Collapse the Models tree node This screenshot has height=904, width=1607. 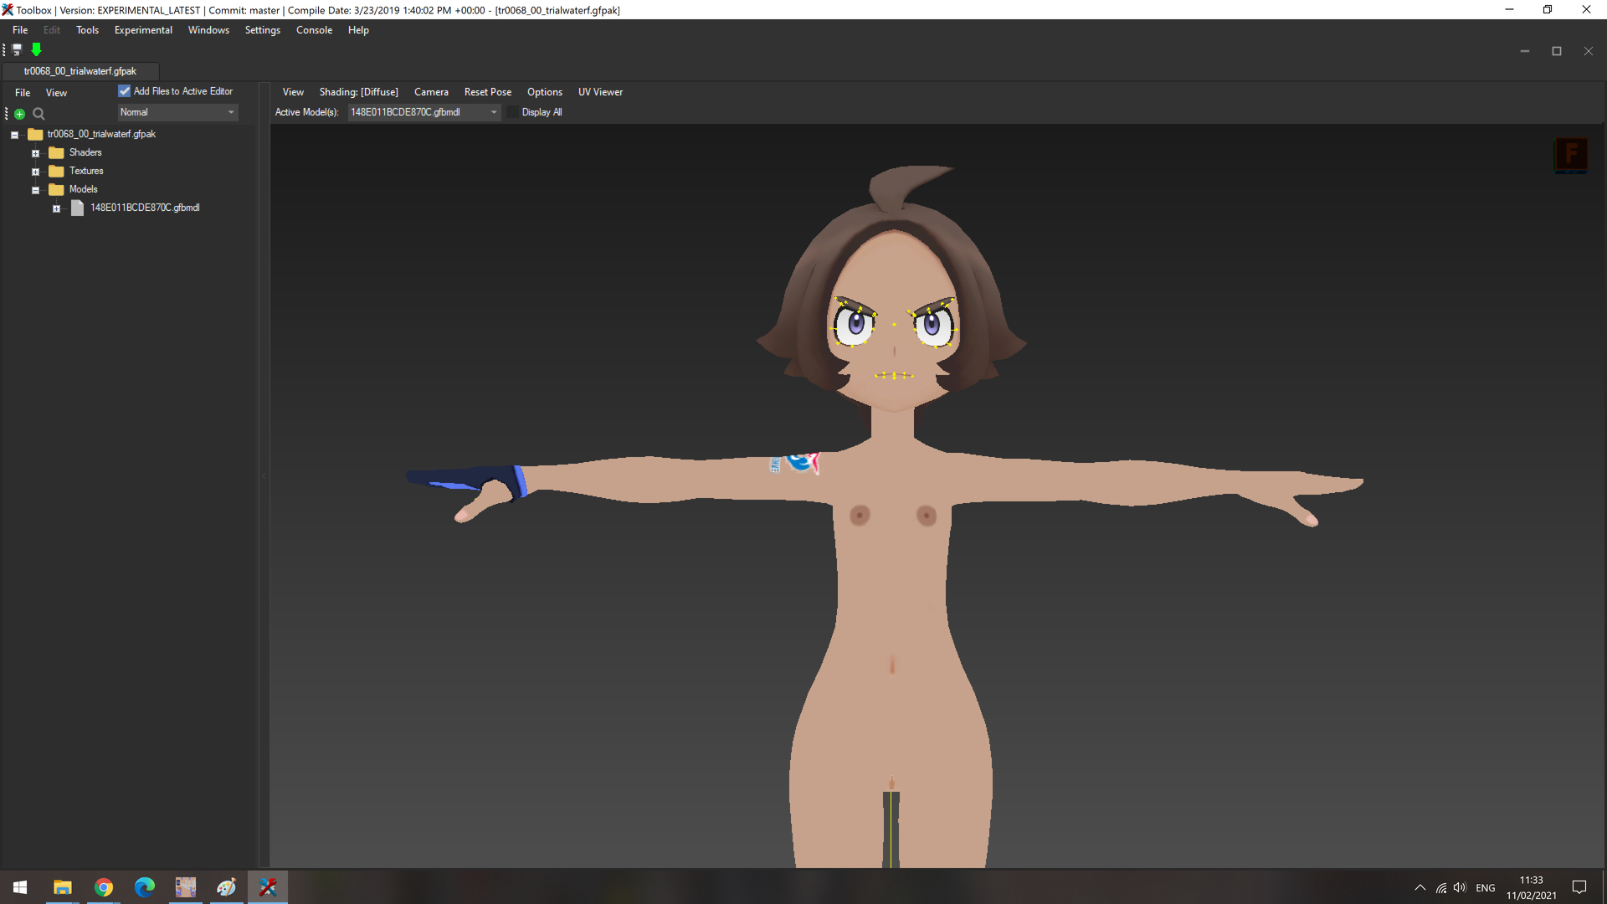point(36,190)
